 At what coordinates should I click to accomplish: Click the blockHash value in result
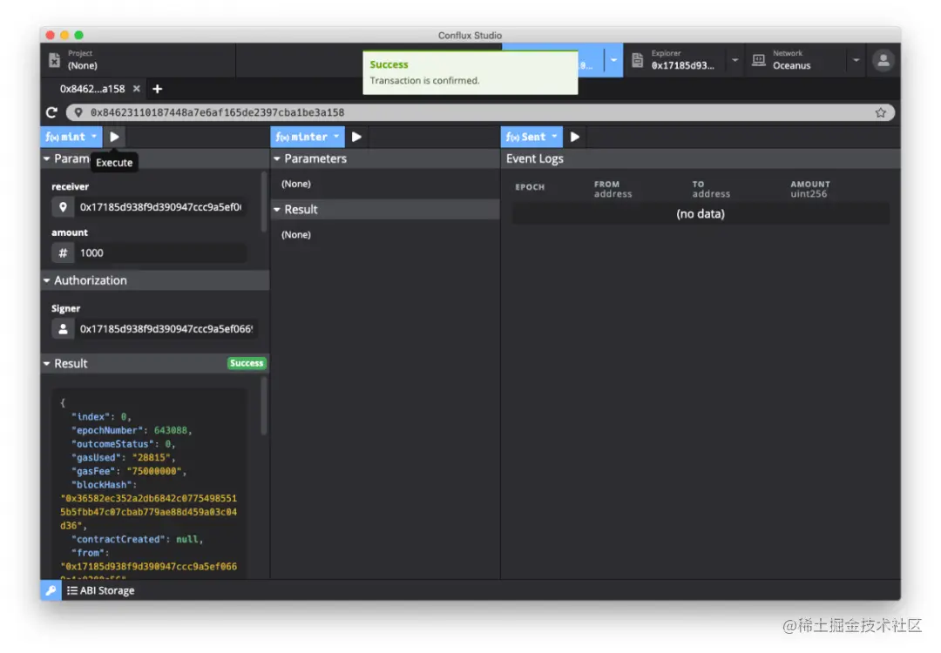pos(148,512)
